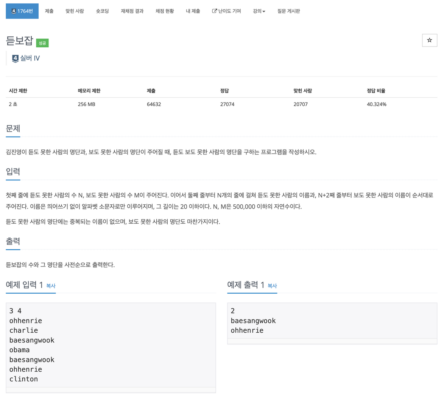This screenshot has height=397, width=447.
Task: Click the 출력 section heading
Action: [13, 241]
